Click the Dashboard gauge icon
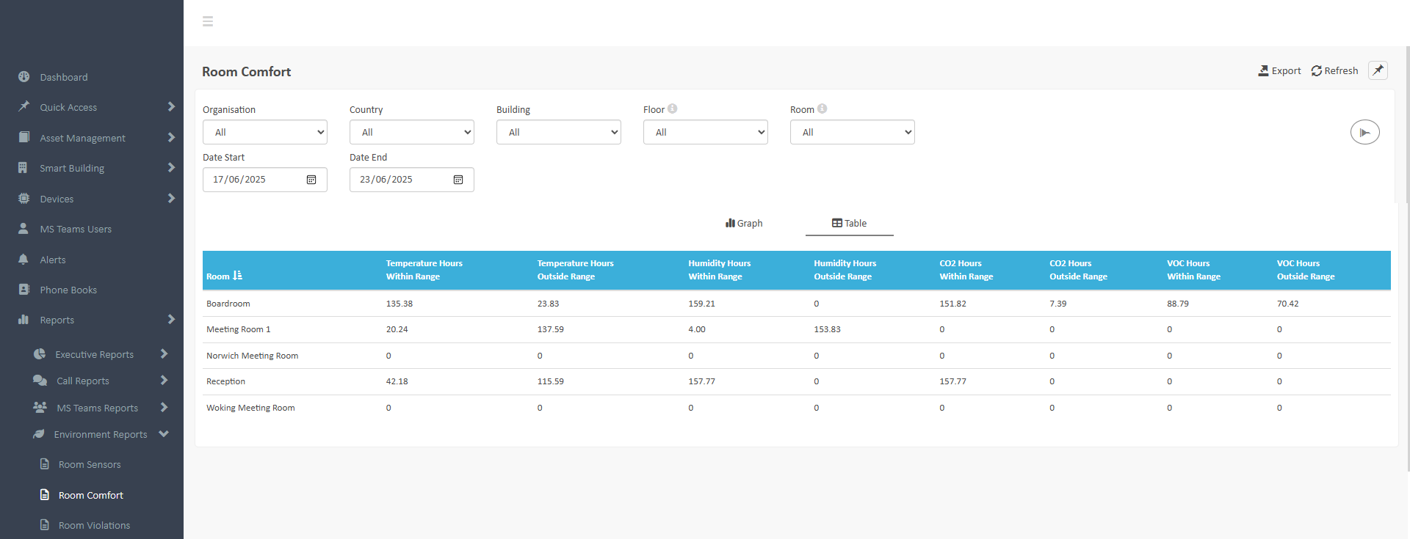The height and width of the screenshot is (539, 1410). pyautogui.click(x=24, y=76)
